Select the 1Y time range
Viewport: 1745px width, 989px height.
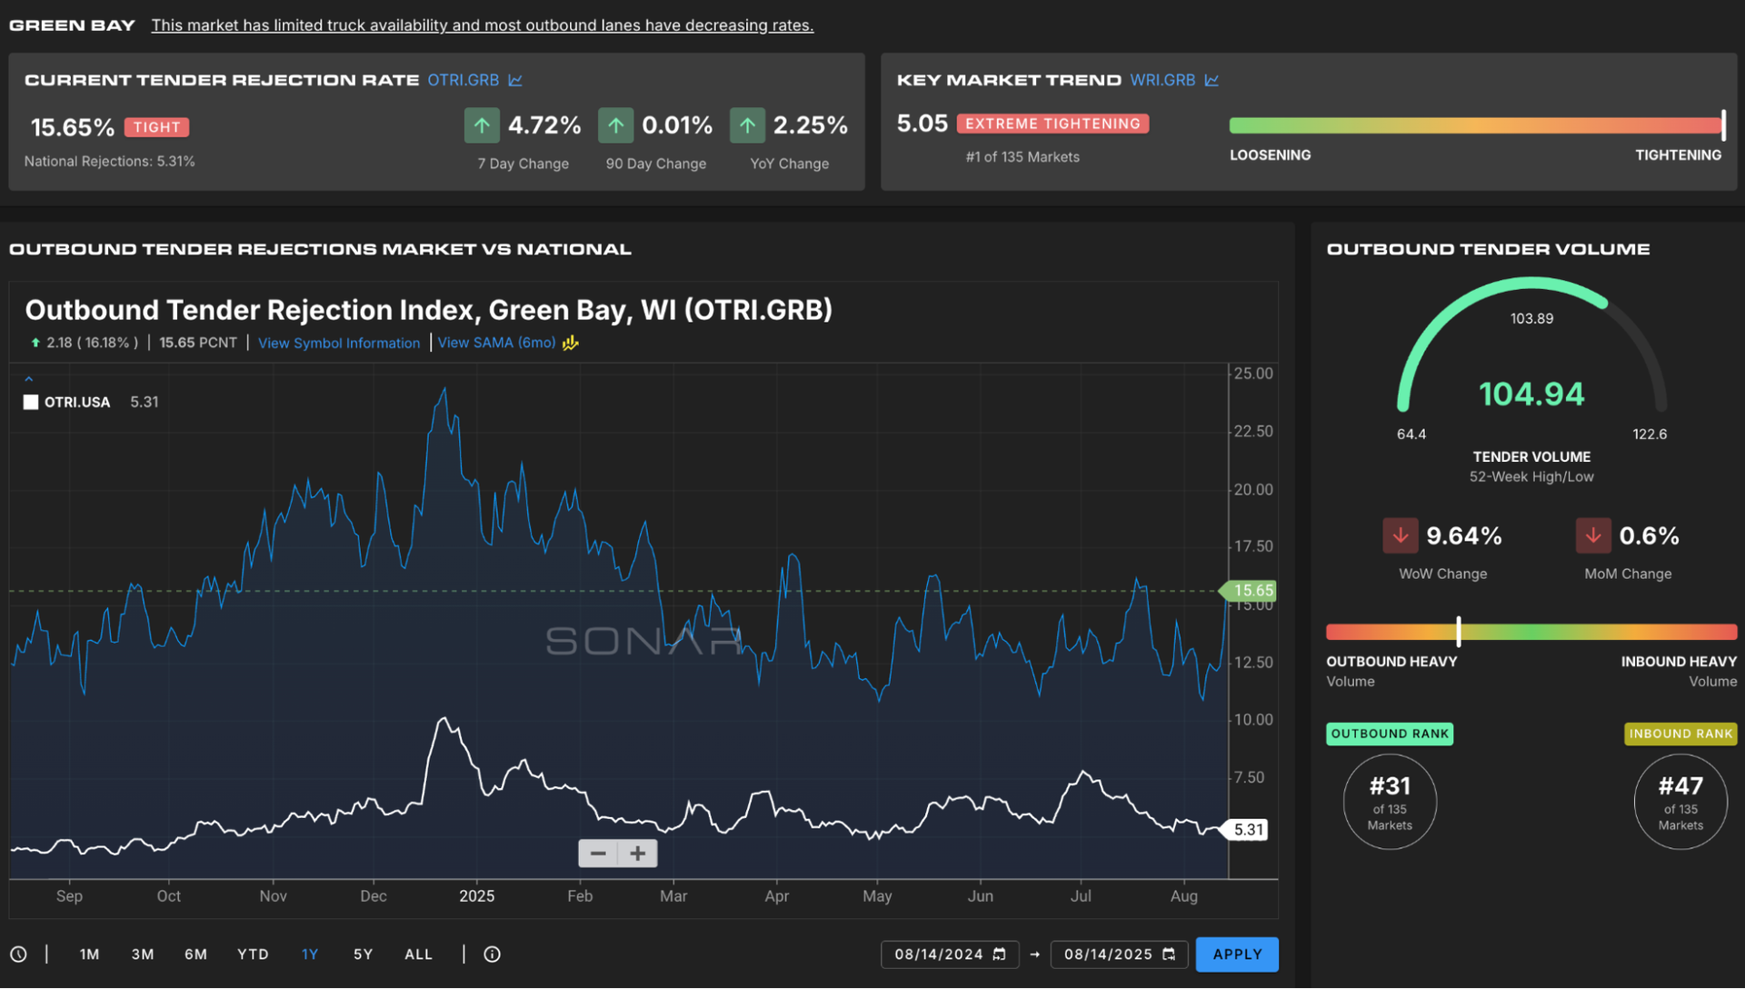click(x=310, y=954)
